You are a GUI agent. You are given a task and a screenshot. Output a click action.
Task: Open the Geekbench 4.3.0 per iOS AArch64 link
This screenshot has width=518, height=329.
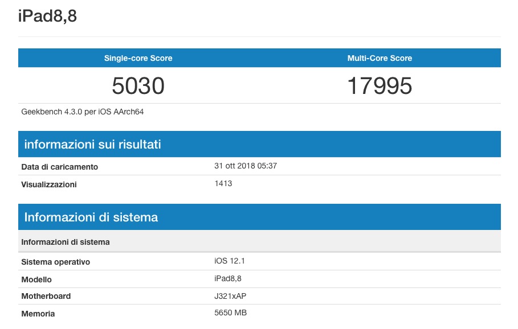tap(82, 112)
